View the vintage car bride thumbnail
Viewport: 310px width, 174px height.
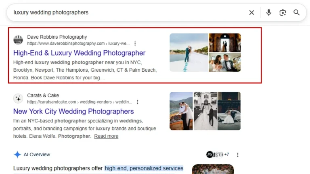tap(229, 111)
